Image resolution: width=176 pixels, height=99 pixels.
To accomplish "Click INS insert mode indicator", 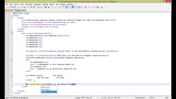I will tap(166, 98).
